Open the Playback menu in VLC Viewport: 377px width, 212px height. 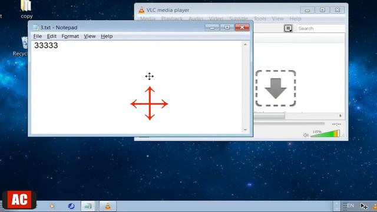(172, 18)
